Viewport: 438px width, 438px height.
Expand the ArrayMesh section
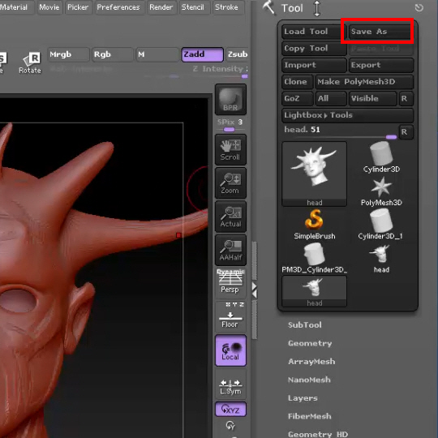pyautogui.click(x=311, y=362)
